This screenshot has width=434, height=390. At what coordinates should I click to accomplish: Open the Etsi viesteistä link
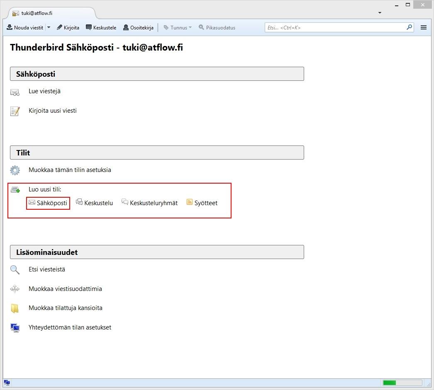47,269
